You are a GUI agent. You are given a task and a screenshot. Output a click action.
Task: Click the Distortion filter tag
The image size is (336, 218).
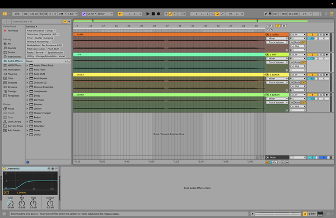pyautogui.click(x=32, y=34)
